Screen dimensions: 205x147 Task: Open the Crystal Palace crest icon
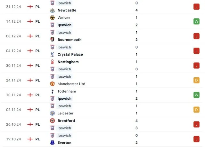(x=52, y=54)
